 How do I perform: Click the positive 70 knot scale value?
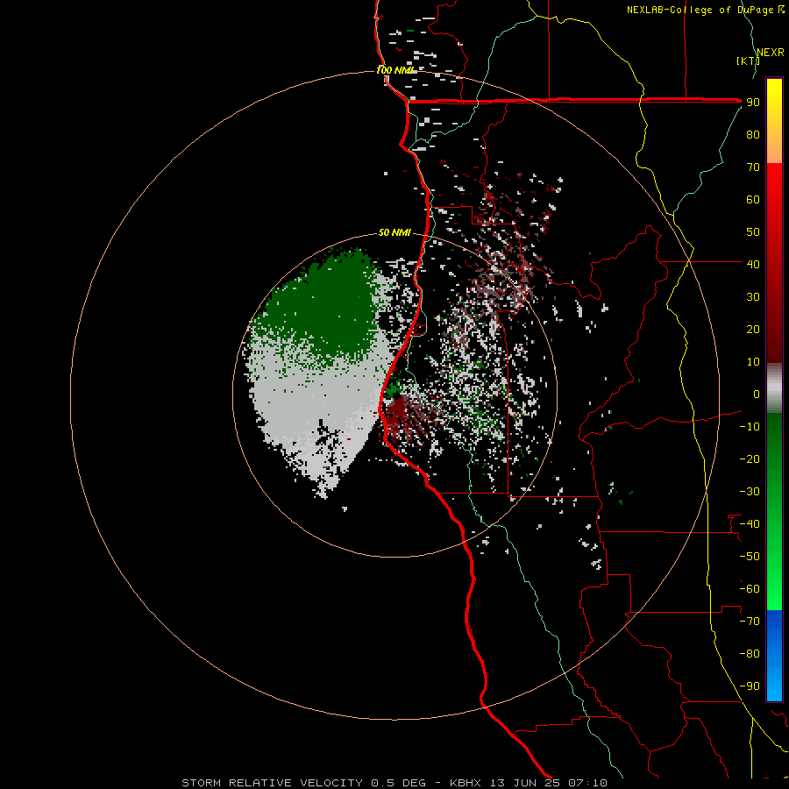click(x=753, y=167)
